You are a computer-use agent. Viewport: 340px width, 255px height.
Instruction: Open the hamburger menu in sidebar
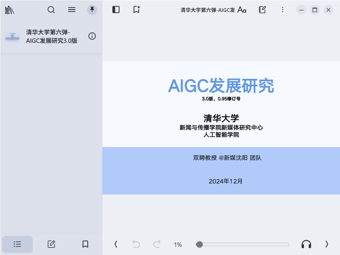(x=71, y=10)
